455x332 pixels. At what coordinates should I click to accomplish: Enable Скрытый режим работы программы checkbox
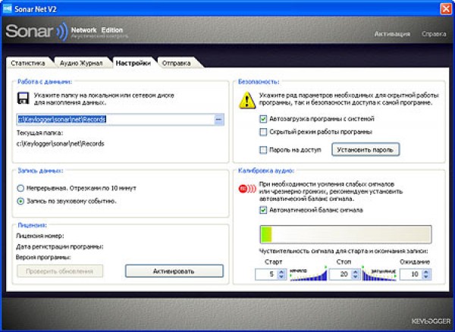263,132
